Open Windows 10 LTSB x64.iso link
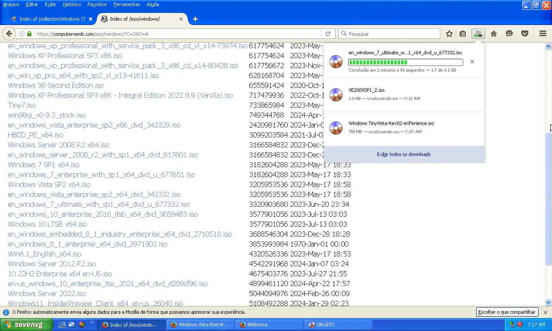 point(47,224)
